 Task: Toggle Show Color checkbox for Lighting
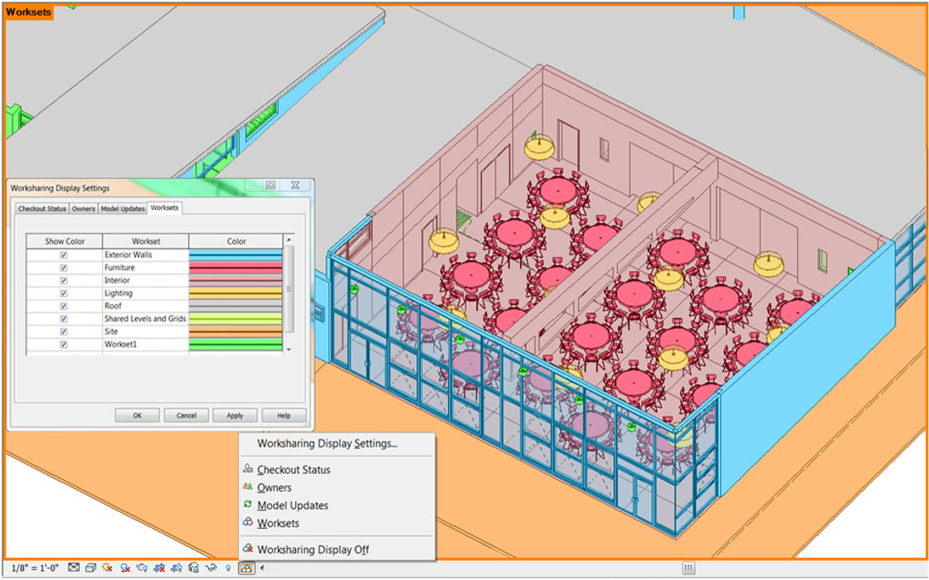pyautogui.click(x=64, y=293)
